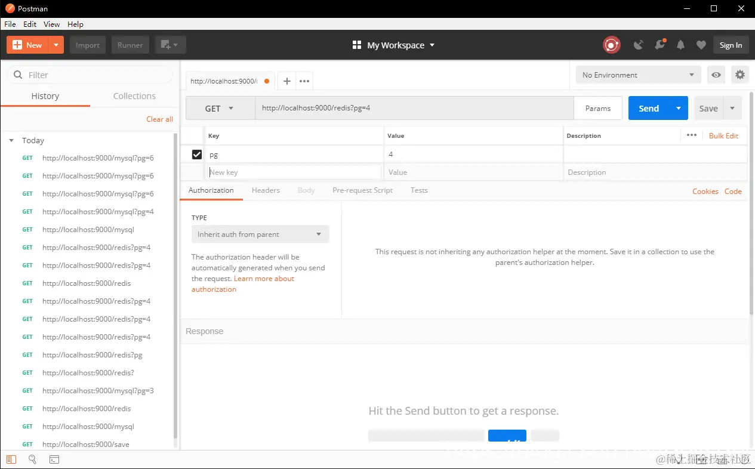Click the Bulk Edit link
The height and width of the screenshot is (469, 755).
click(x=723, y=136)
